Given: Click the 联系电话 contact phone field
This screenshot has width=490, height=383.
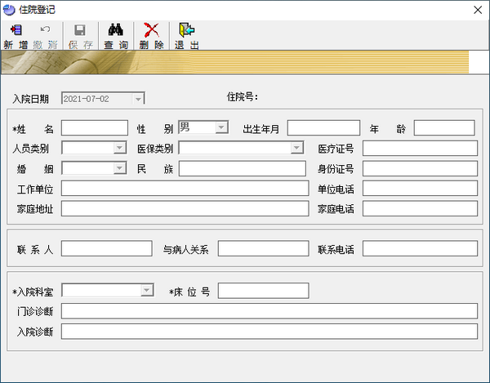Looking at the screenshot, I should [420, 248].
